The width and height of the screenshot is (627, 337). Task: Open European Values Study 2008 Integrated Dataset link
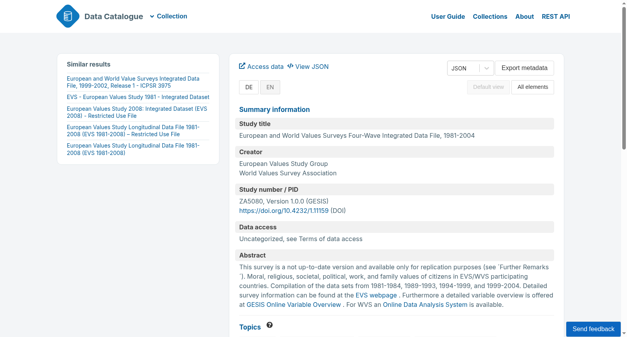point(137,112)
